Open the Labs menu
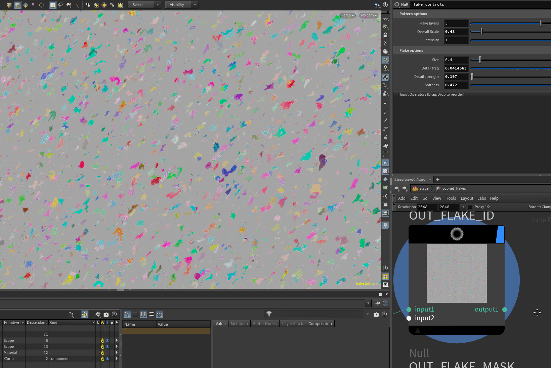The image size is (551, 368). [481, 198]
